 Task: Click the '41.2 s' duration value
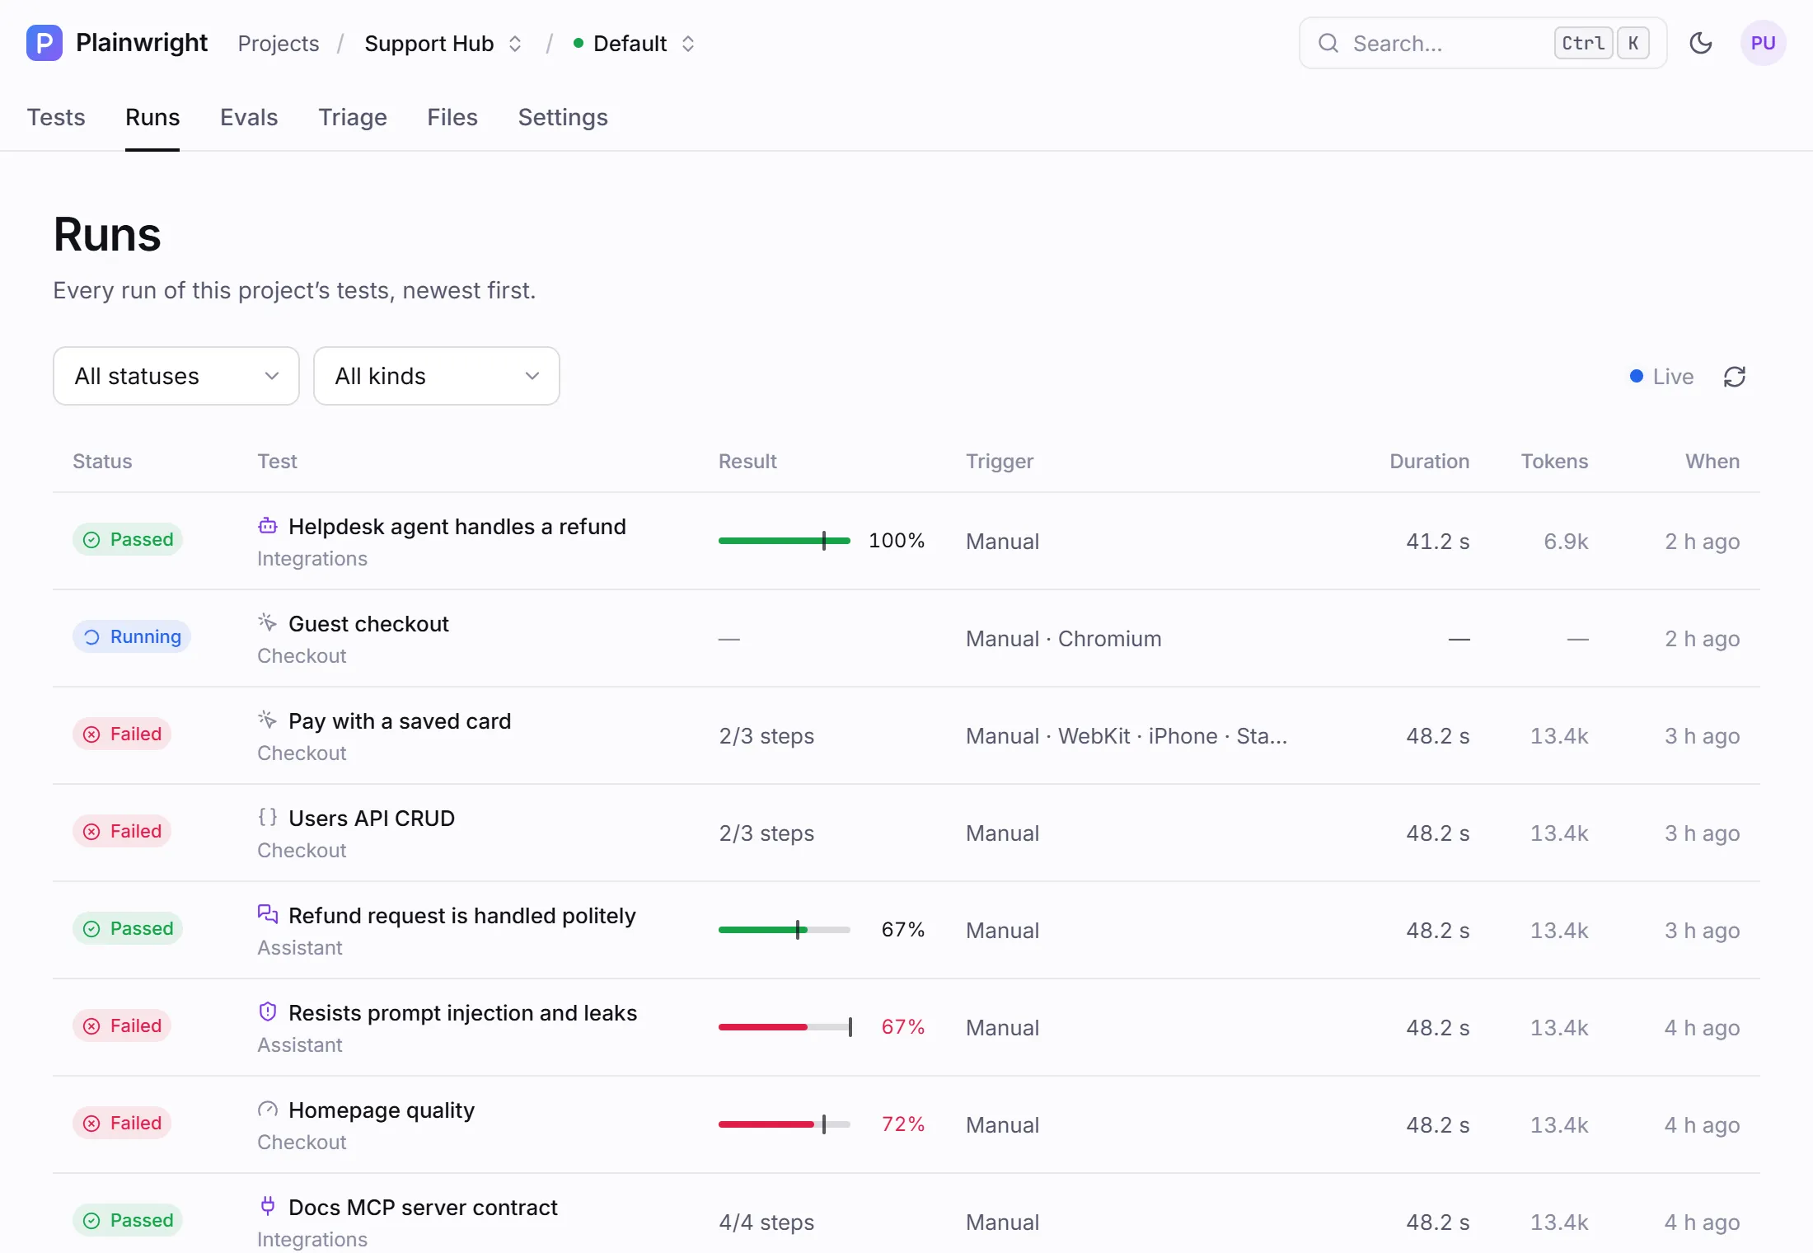1438,542
